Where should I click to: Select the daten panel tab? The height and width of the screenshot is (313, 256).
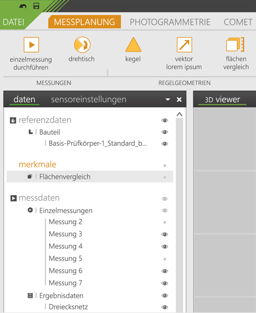pos(24,99)
